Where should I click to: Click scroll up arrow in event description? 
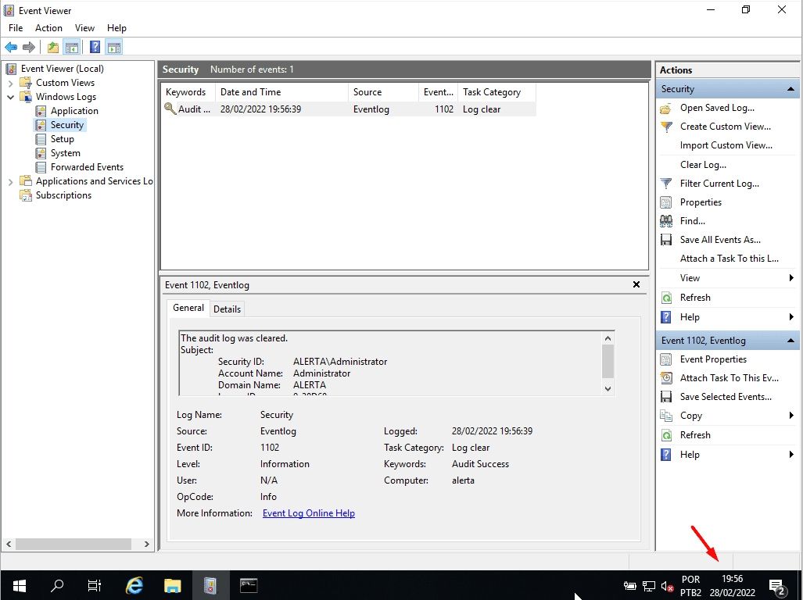point(608,338)
